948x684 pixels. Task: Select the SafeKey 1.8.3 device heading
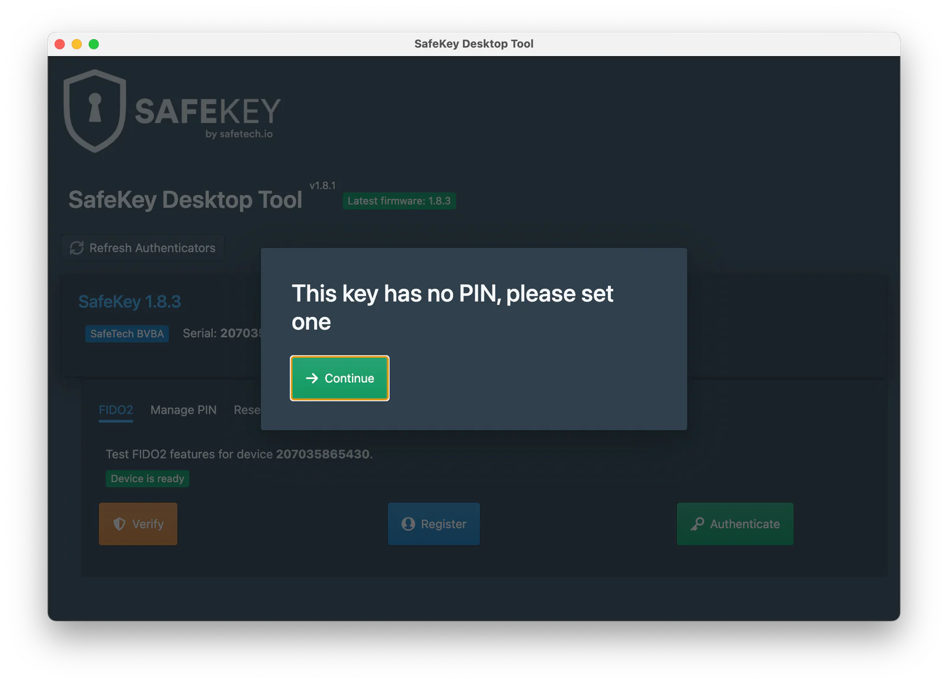pyautogui.click(x=129, y=301)
